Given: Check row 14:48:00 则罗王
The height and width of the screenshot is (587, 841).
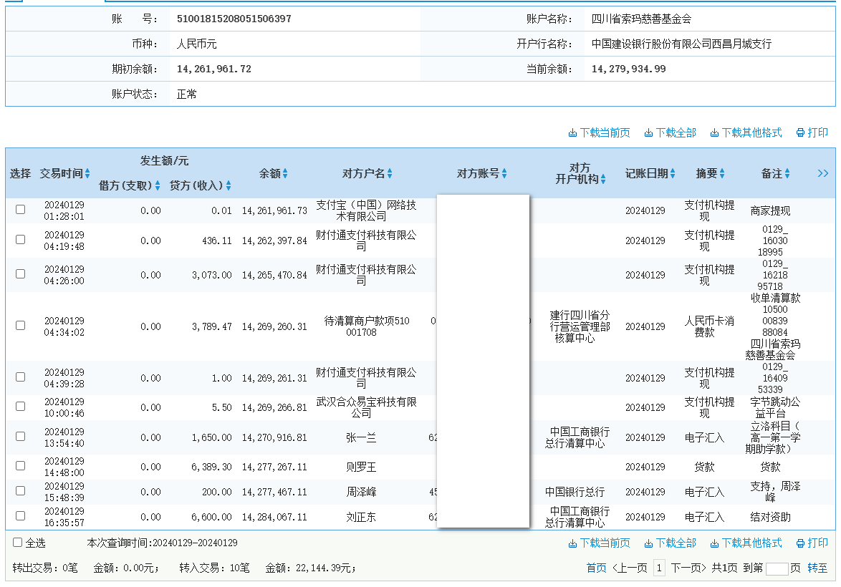Looking at the screenshot, I should pos(20,466).
